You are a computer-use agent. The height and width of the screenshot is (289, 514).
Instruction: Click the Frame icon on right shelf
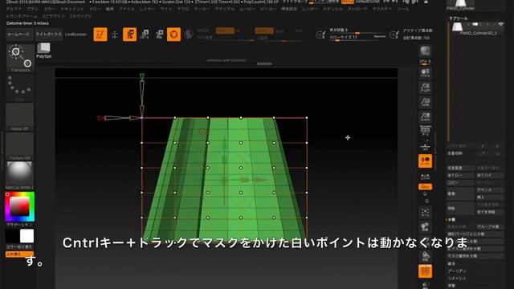point(425,213)
